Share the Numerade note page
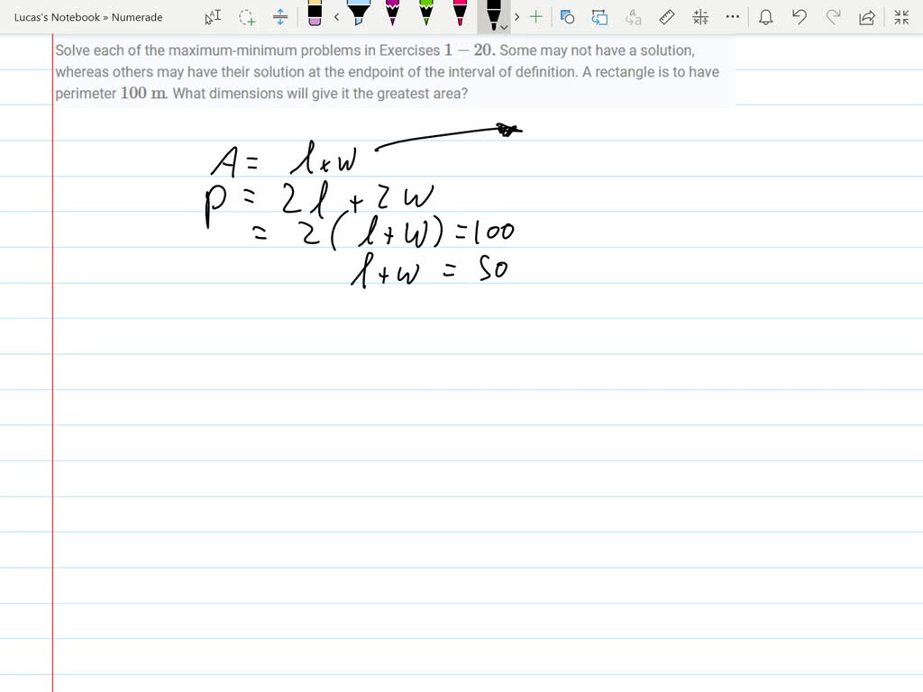The width and height of the screenshot is (923, 692). pyautogui.click(x=867, y=16)
